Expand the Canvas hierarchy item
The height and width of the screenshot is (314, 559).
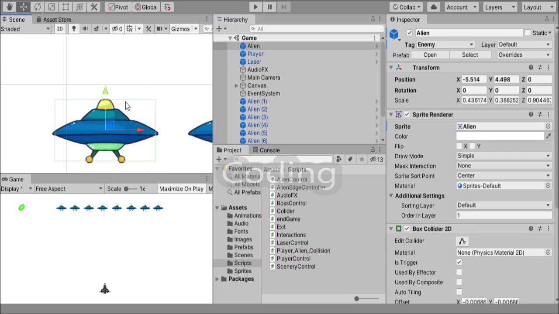[x=237, y=85]
